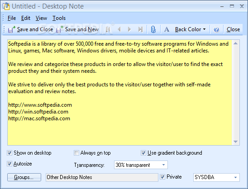Click the Groups... button
The image size is (248, 189).
pyautogui.click(x=24, y=177)
